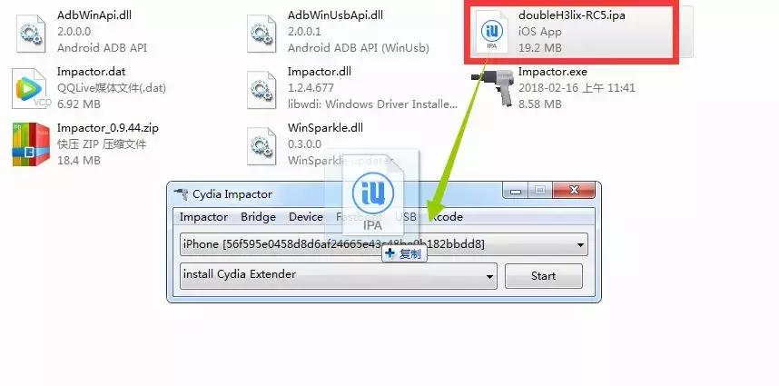The width and height of the screenshot is (779, 386).
Task: Expand the iPhone device dropdown arrow
Action: 580,245
